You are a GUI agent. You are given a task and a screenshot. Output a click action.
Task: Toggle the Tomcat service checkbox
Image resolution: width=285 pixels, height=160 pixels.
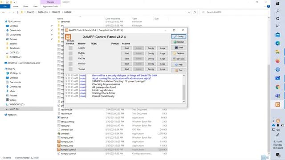click(70, 69)
